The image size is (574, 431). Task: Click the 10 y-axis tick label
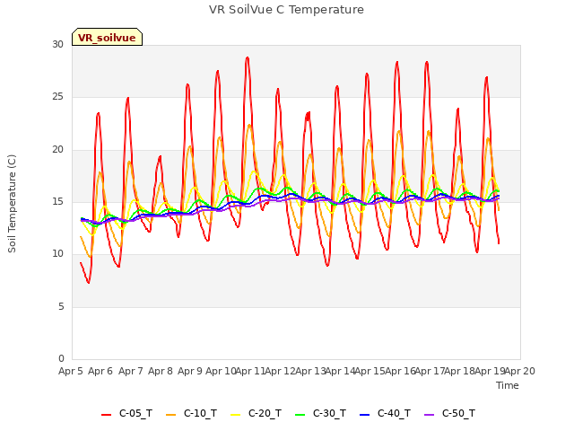click(57, 253)
